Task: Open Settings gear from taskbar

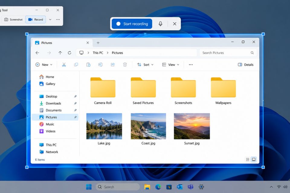Action: point(201,187)
